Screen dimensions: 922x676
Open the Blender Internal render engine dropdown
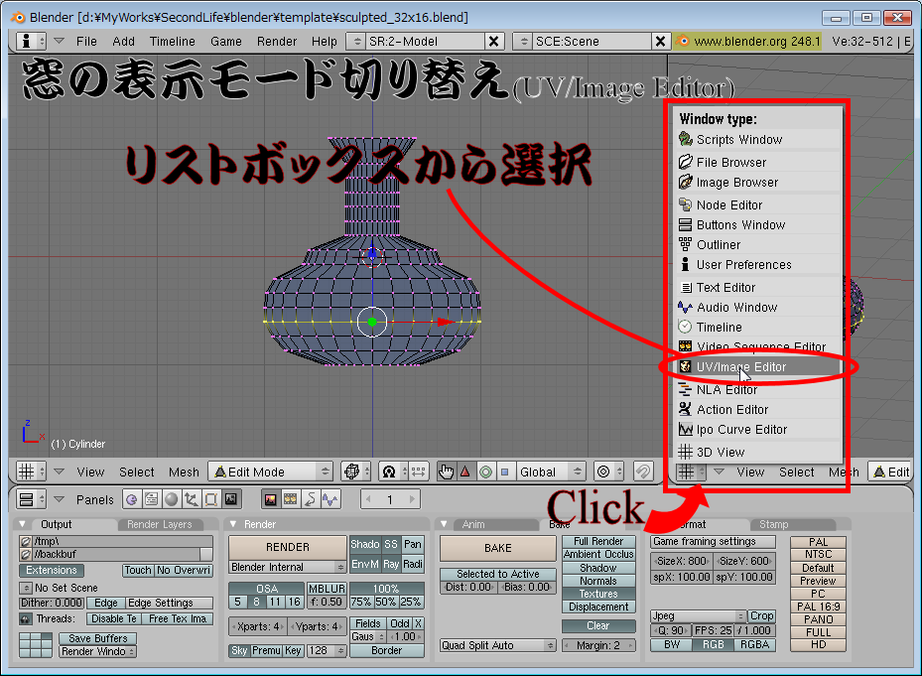pyautogui.click(x=288, y=567)
